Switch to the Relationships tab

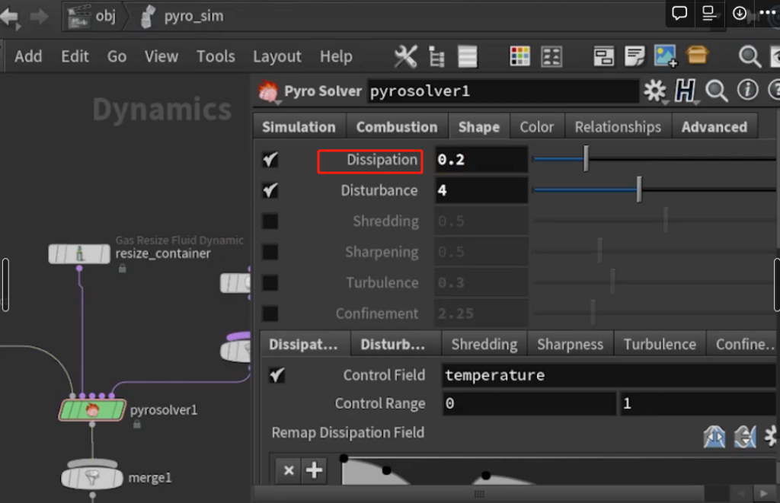click(x=618, y=127)
